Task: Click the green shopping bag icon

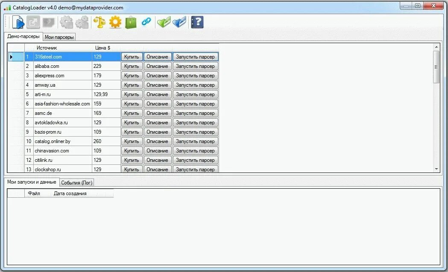Action: 131,22
